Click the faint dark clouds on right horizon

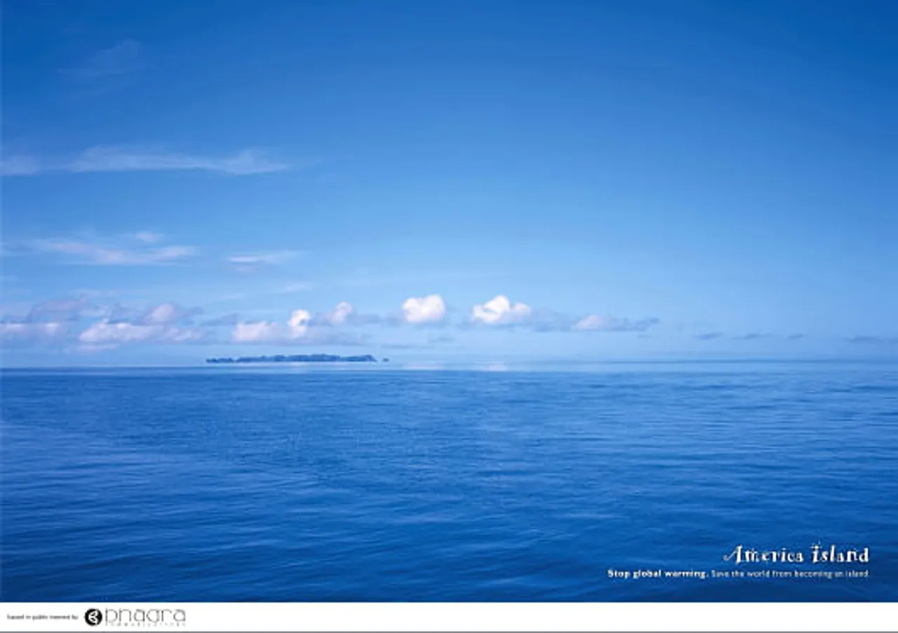point(751,336)
